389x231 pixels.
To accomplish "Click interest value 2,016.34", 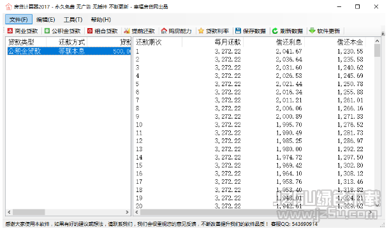I will (x=289, y=92).
